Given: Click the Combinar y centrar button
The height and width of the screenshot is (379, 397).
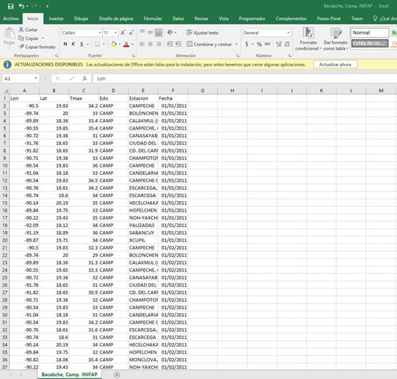Looking at the screenshot, I should (209, 44).
